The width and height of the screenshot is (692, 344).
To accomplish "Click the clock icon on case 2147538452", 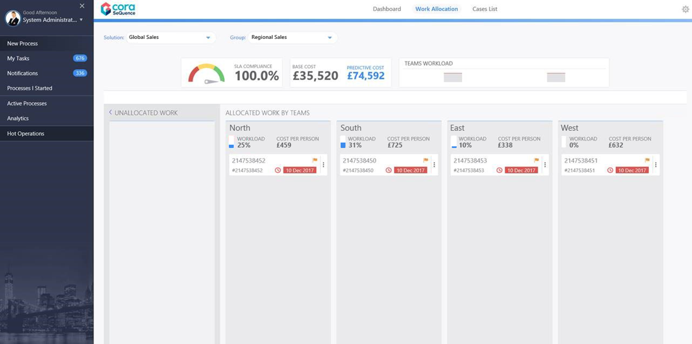I will [x=278, y=170].
